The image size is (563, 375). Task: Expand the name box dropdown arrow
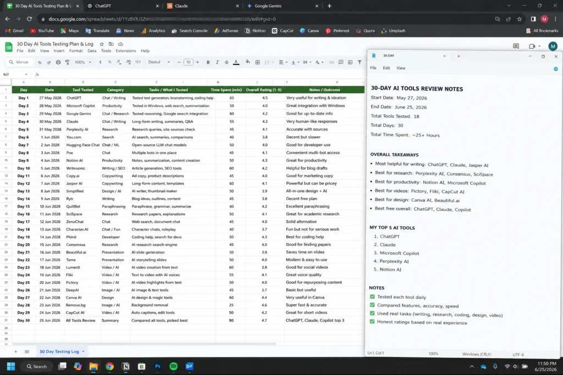coord(26,75)
